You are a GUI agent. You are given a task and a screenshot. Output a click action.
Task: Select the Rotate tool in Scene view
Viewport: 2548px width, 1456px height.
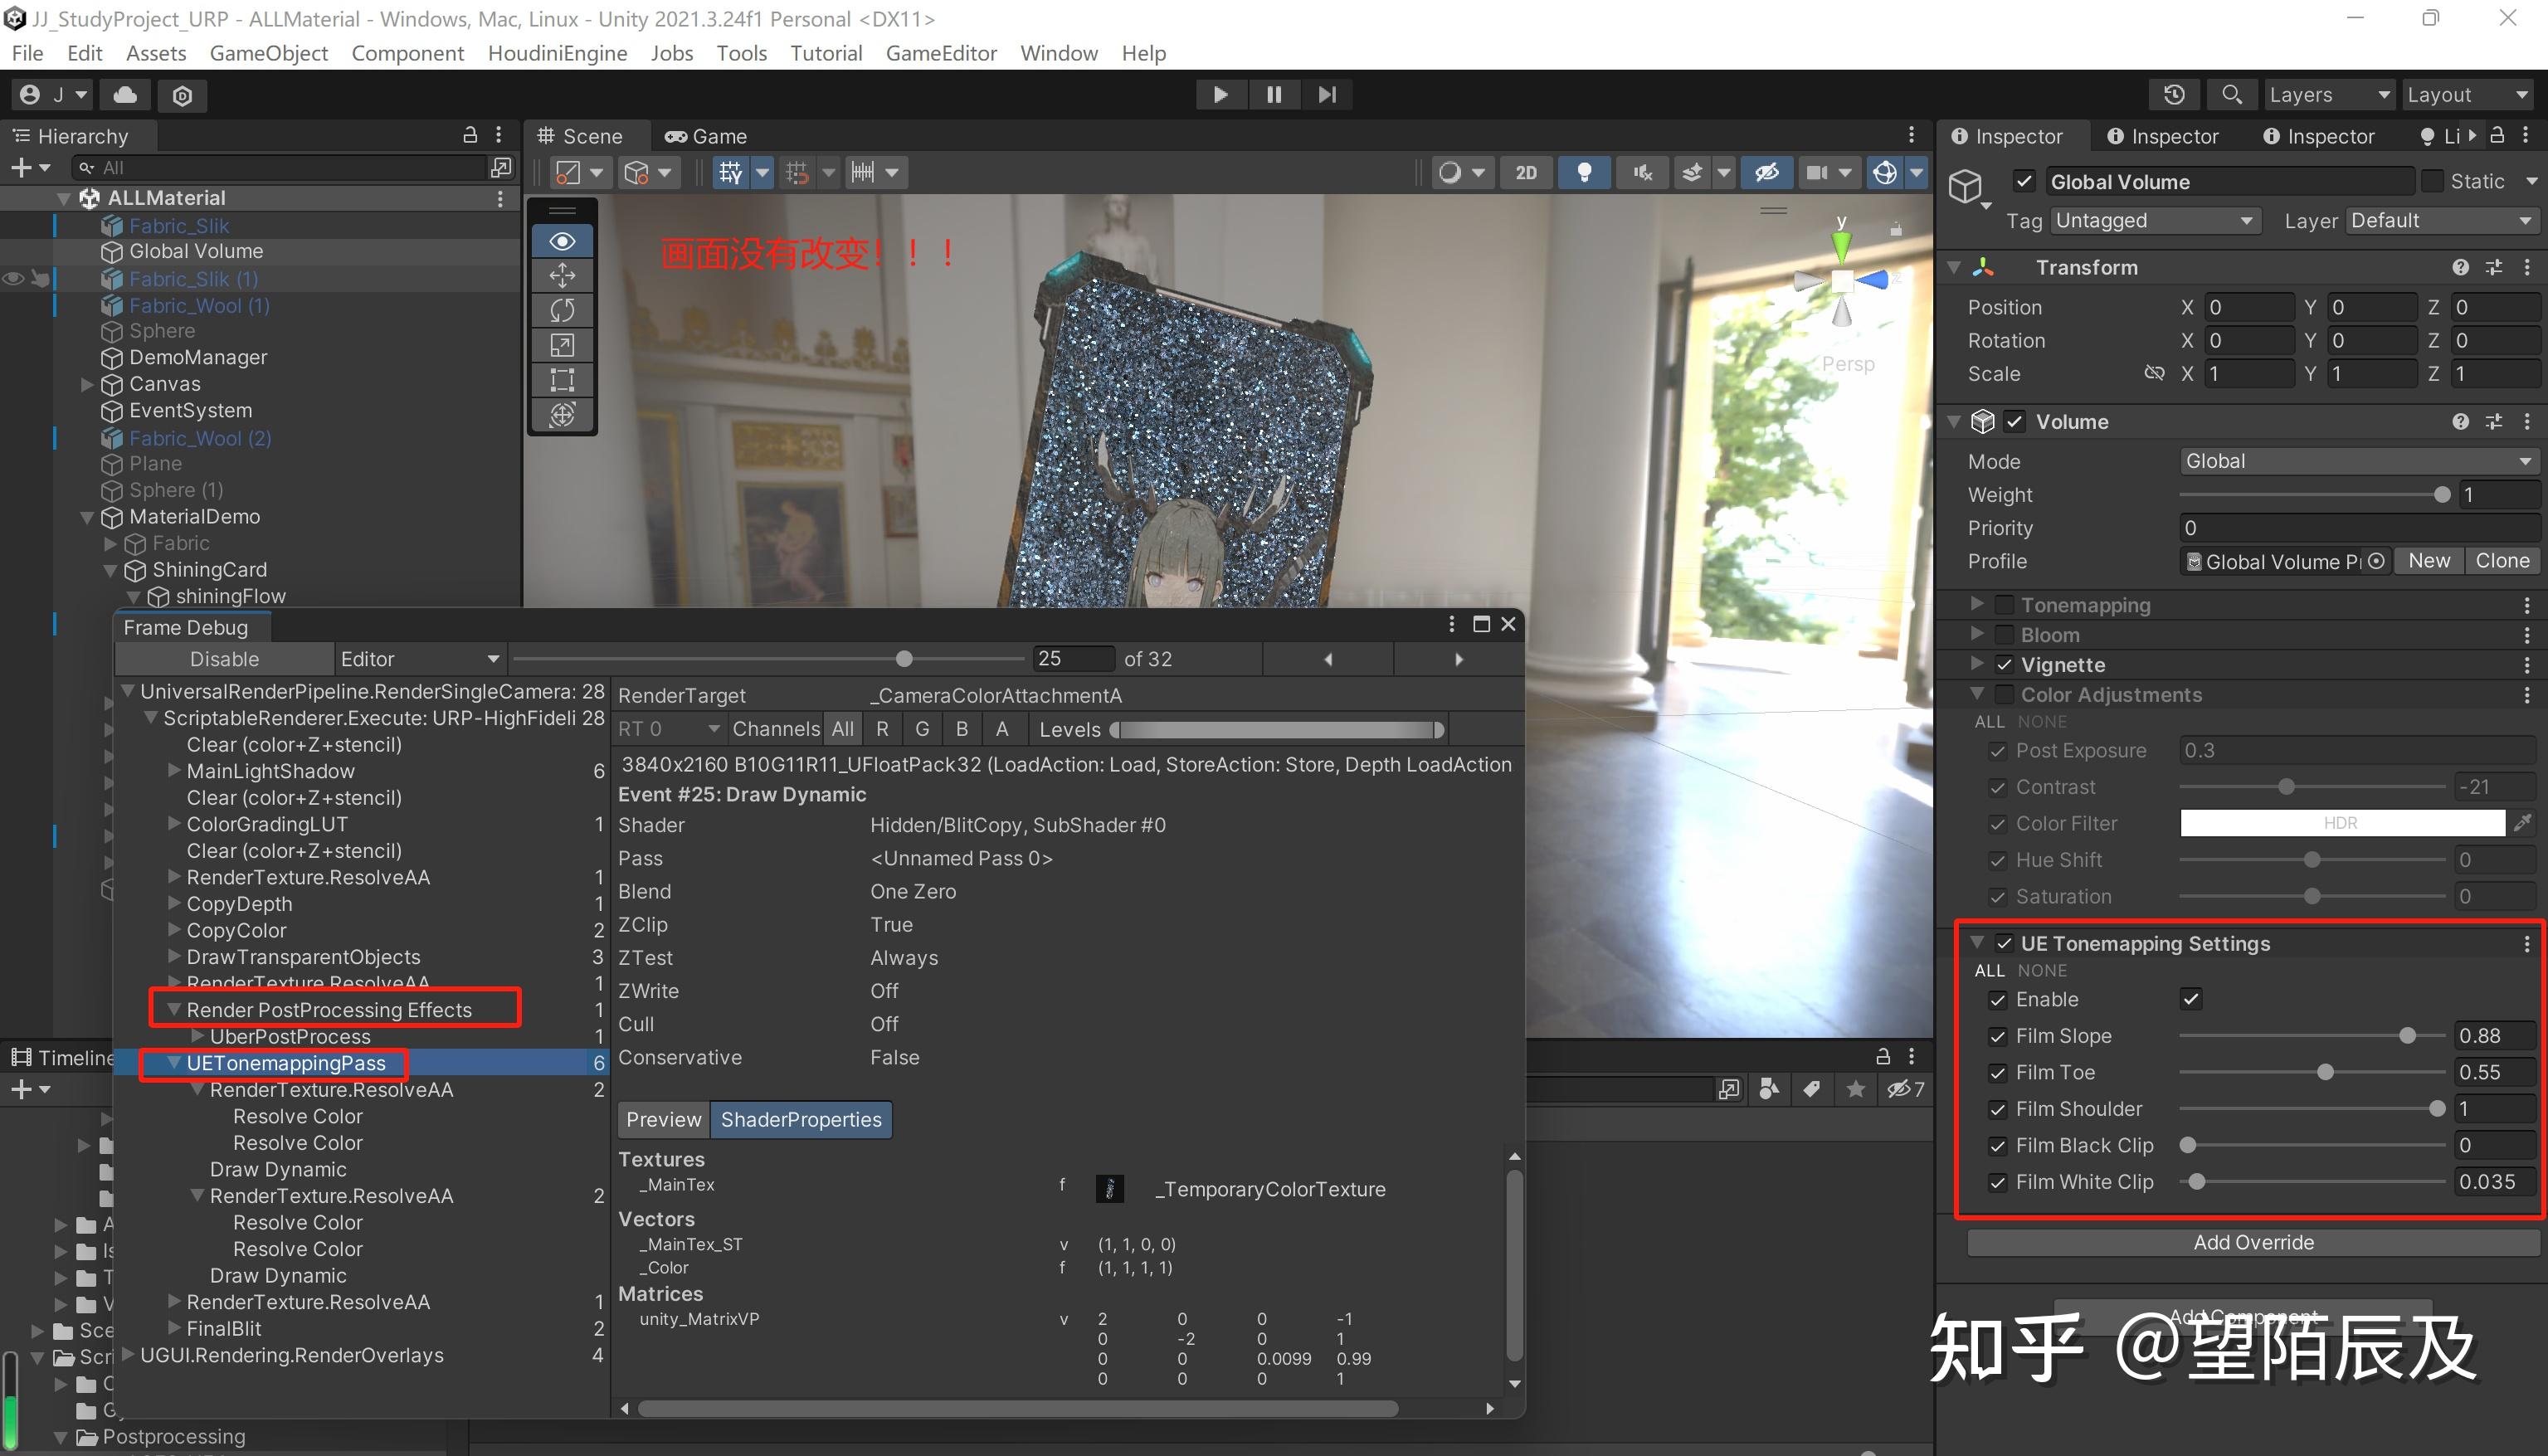point(562,310)
